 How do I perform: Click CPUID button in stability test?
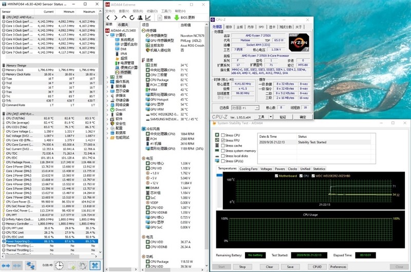(x=317, y=267)
